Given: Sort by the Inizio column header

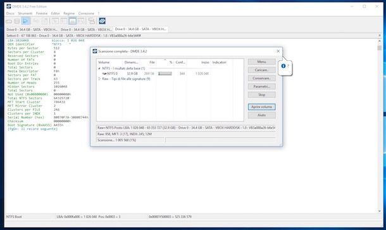Looking at the screenshot, I should (x=199, y=62).
